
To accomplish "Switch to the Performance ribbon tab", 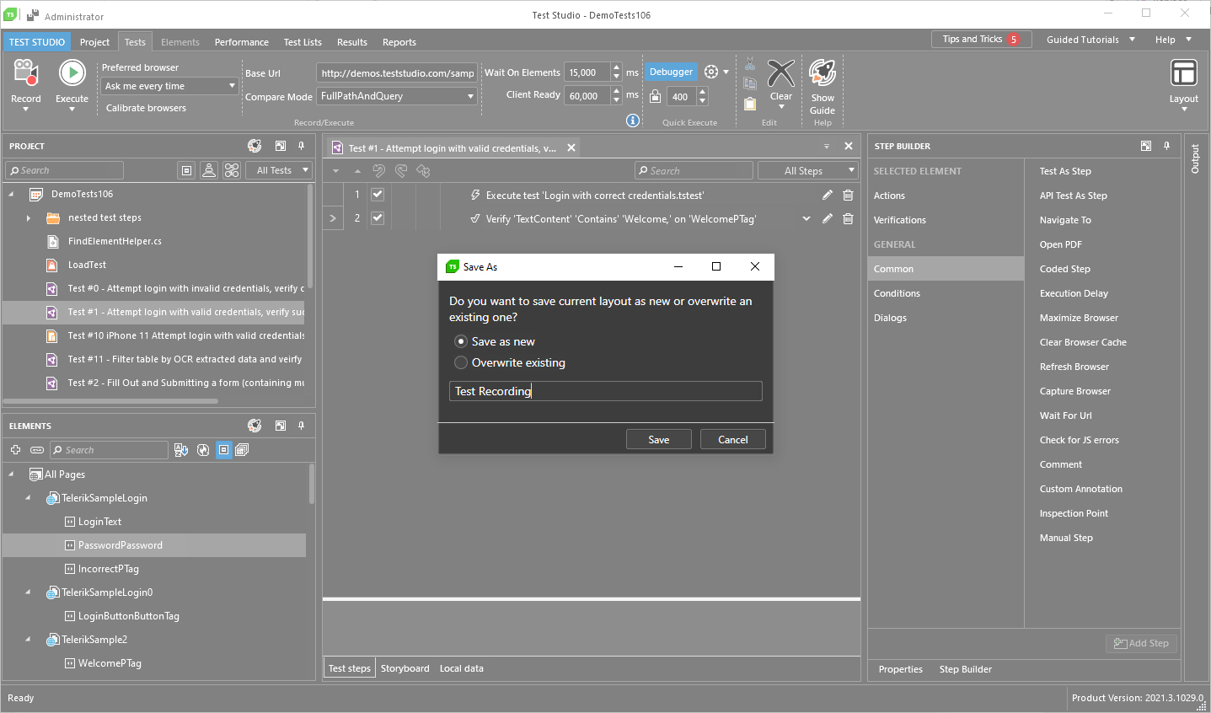I will 242,42.
